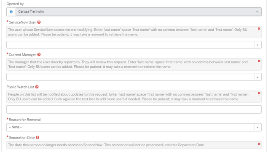Click ServiceNow User help question icon
This screenshot has height=152, width=268.
pos(39,22)
